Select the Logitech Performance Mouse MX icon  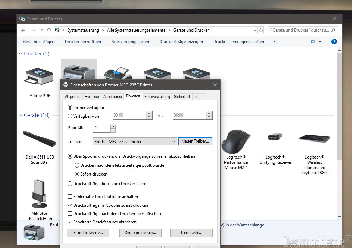(x=236, y=142)
